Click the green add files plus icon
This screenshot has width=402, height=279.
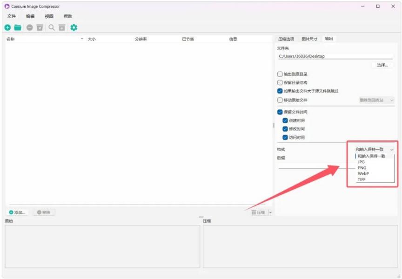(x=7, y=28)
